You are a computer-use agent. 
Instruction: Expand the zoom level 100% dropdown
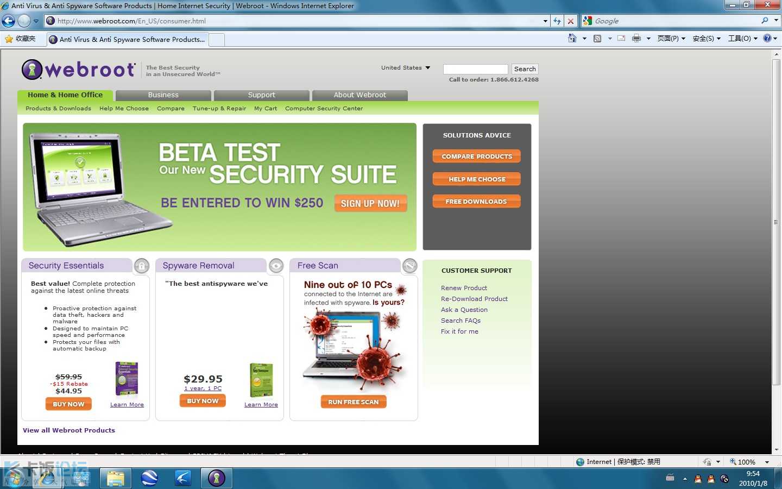pyautogui.click(x=767, y=462)
